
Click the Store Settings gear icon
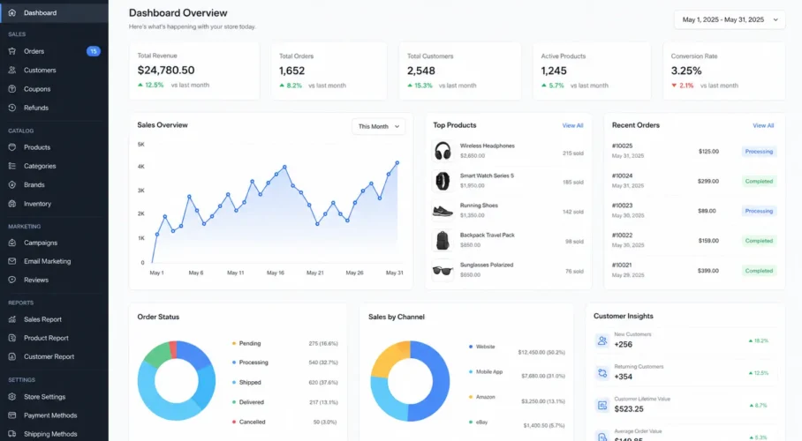point(12,397)
